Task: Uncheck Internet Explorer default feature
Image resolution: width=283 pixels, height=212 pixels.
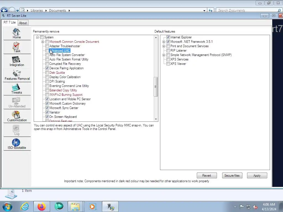Action: click(168, 37)
